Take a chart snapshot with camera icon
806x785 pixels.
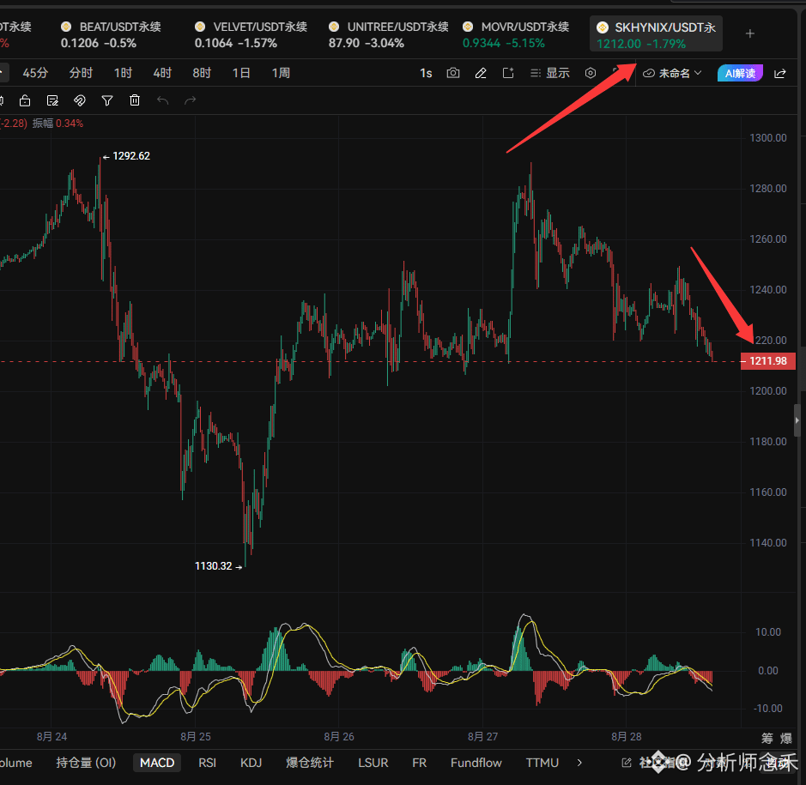click(x=453, y=73)
